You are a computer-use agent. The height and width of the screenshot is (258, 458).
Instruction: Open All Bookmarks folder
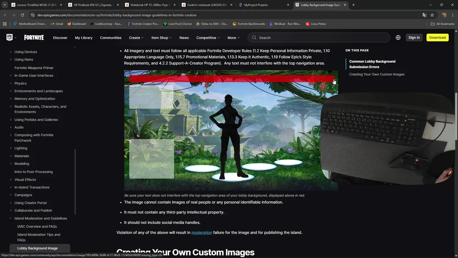(443, 24)
